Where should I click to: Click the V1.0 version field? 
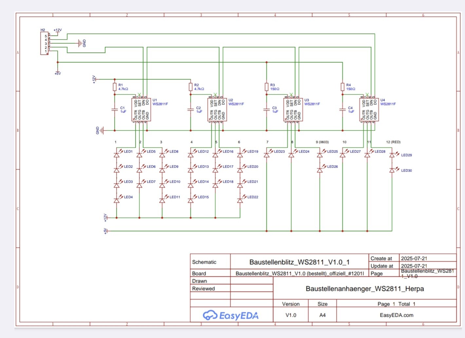290,315
